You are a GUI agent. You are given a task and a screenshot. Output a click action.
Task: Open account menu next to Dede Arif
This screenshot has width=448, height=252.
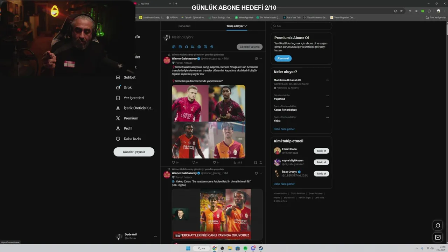coord(155,236)
